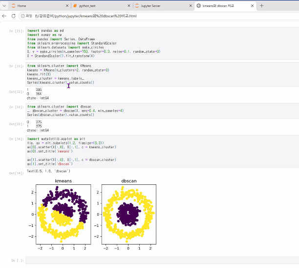Click the Jupyter icon on Home tab
This screenshot has width=299, height=268.
click(13, 6)
